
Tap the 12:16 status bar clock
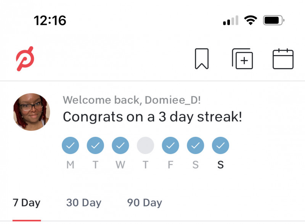click(50, 20)
